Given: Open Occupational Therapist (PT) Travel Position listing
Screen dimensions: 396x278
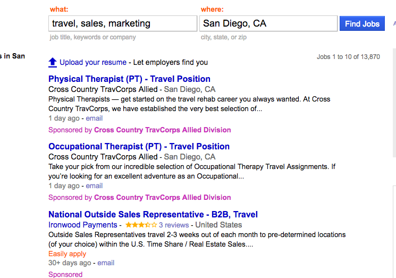Looking at the screenshot, I should [139, 147].
